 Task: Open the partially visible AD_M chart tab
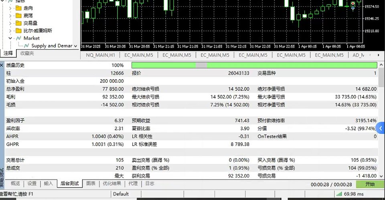358,55
